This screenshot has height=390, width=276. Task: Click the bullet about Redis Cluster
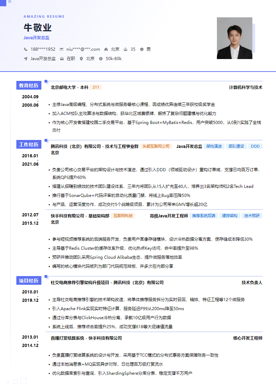[125, 248]
